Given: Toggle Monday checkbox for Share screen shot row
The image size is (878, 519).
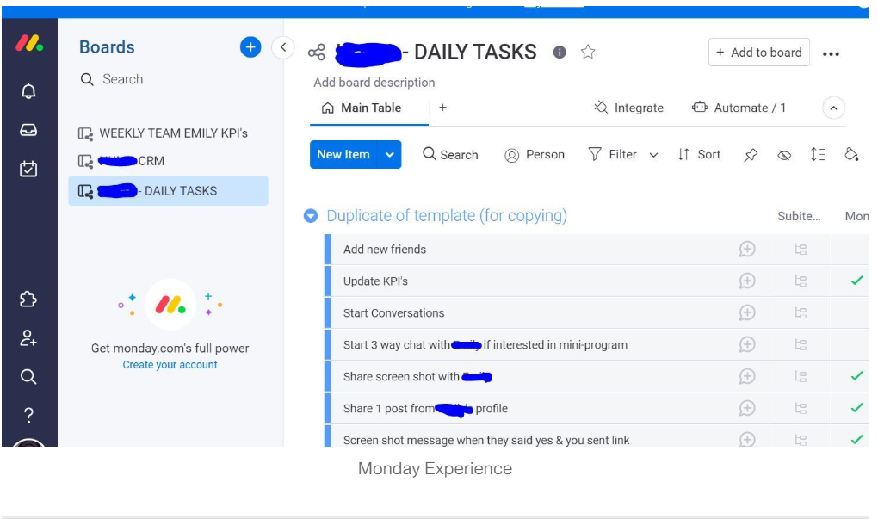Looking at the screenshot, I should tap(856, 375).
